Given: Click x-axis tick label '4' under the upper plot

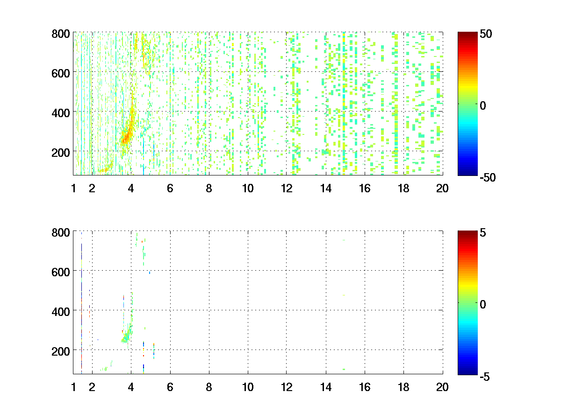Looking at the screenshot, I should [x=131, y=189].
